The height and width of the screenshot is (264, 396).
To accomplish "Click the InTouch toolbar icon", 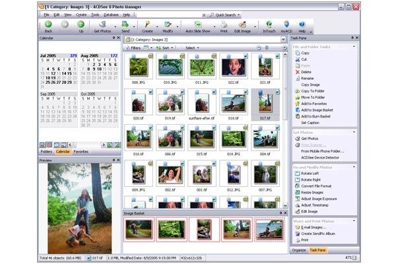I will (271, 25).
